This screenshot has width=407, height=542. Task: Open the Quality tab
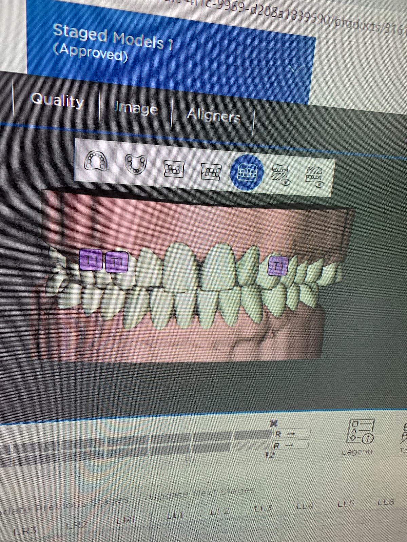tap(57, 100)
